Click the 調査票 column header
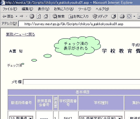This screenshot has width=140, height=119. 56,103
